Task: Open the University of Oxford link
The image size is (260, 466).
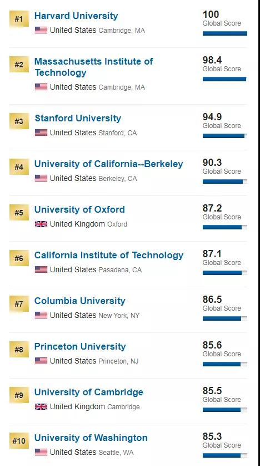Action: click(79, 209)
